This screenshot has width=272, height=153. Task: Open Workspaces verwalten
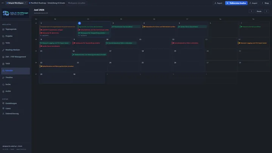(77, 3)
